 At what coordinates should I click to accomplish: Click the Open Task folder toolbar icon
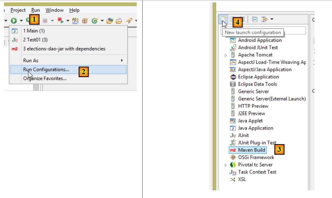(x=110, y=21)
